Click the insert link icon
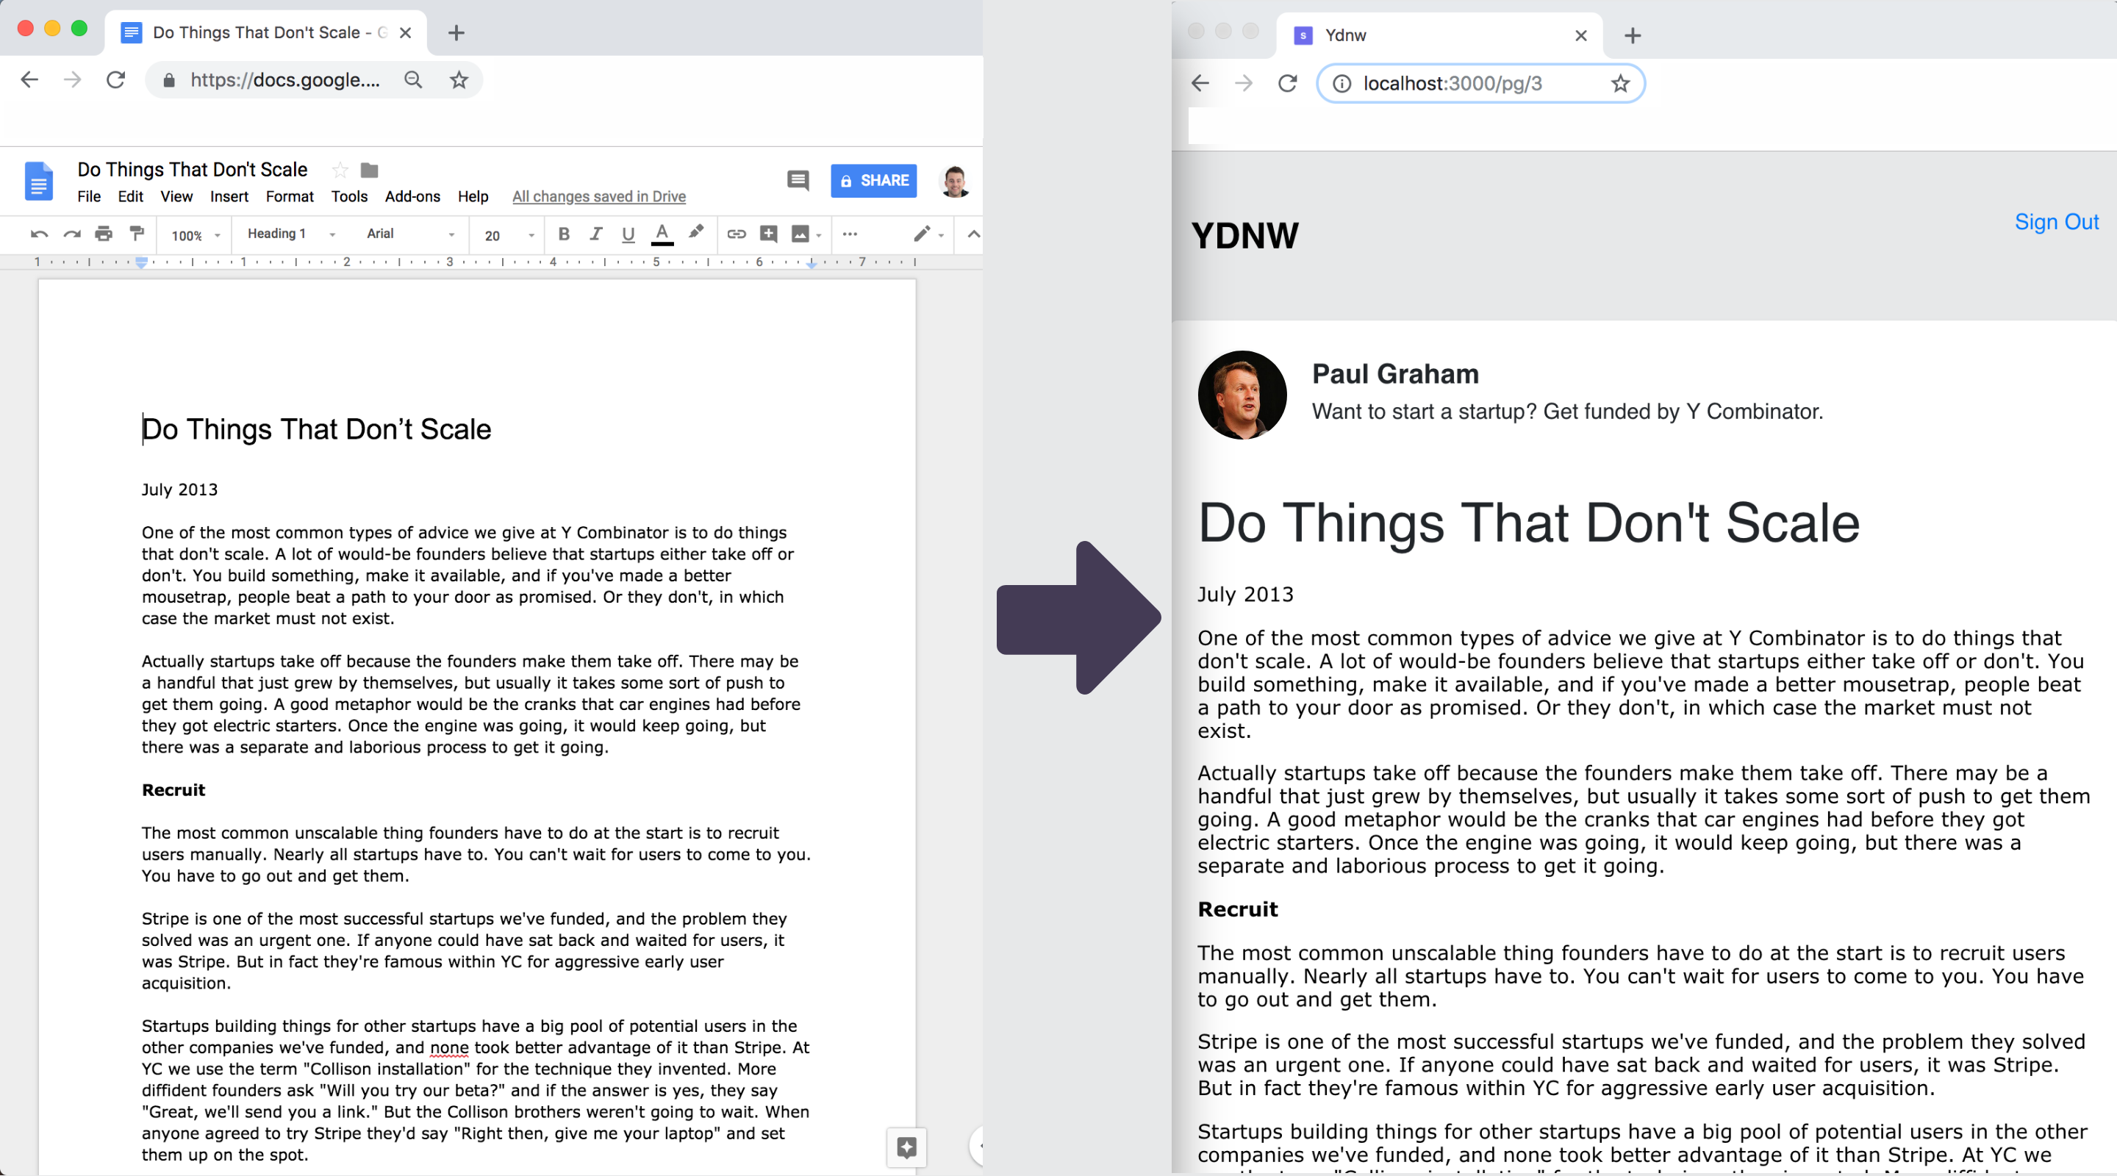2117x1176 pixels. [x=736, y=234]
